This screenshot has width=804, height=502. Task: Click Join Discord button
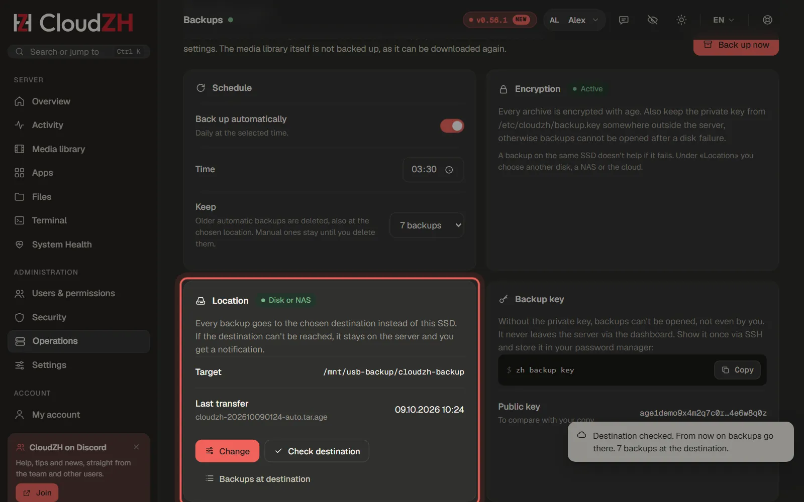point(37,493)
